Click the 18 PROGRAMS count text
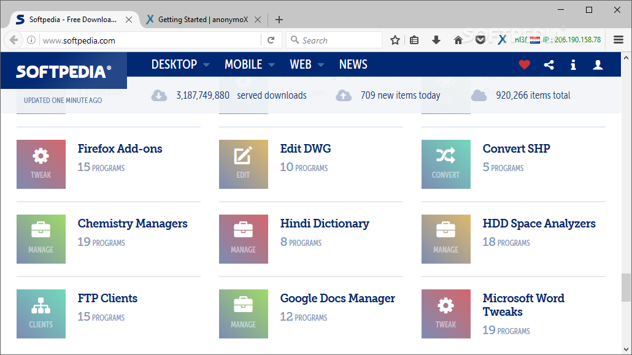Viewport: 632px width, 355px height. click(x=506, y=242)
